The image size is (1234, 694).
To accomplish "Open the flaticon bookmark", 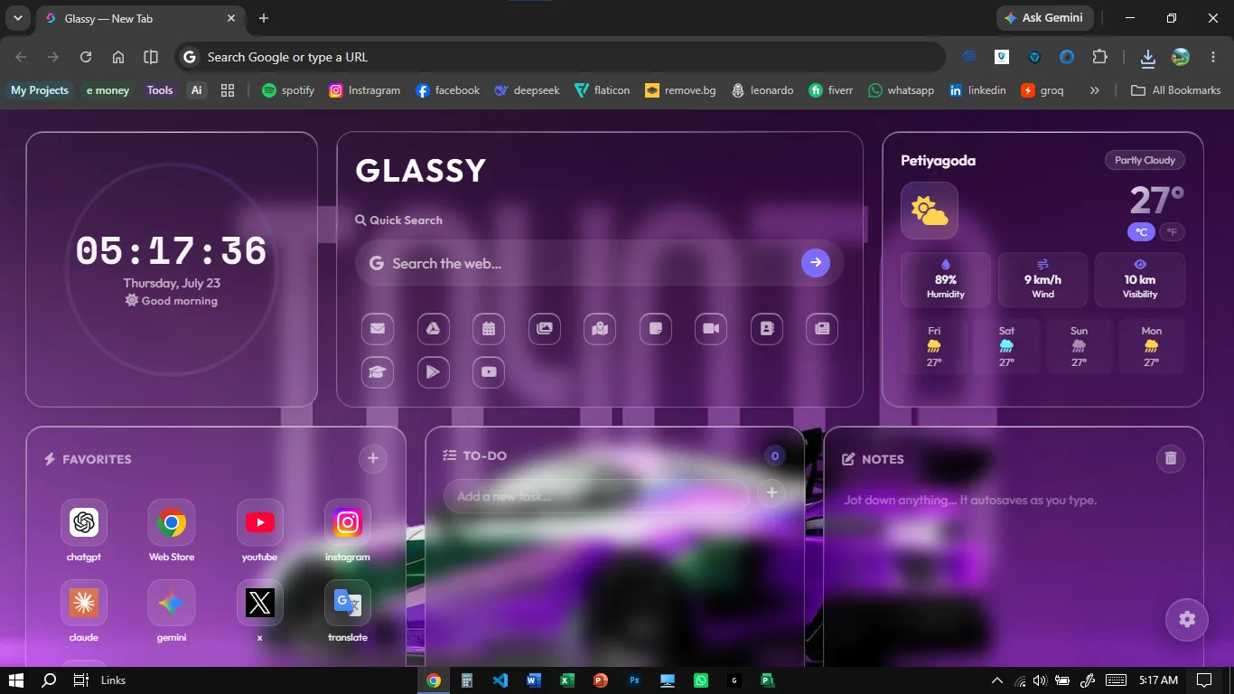I will (603, 90).
